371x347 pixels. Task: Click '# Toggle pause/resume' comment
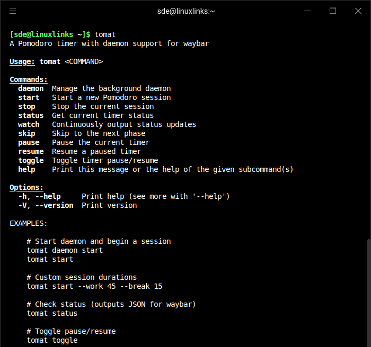[71, 331]
